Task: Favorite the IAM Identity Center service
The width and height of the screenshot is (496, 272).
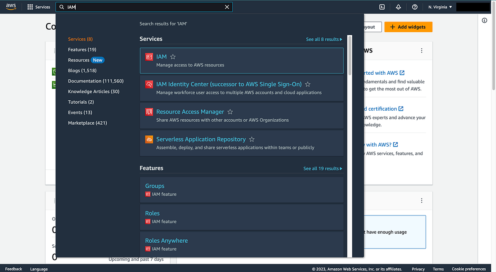Action: tap(308, 84)
